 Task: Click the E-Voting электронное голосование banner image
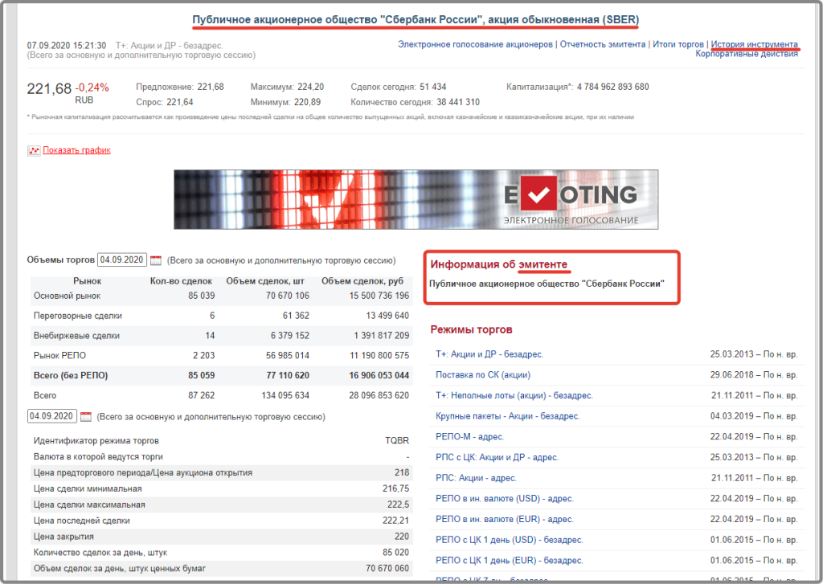tap(416, 199)
